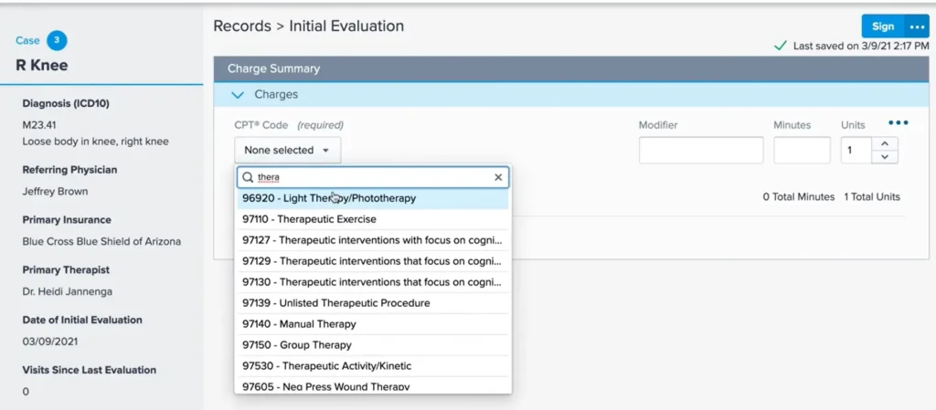Viewport: 936px width, 410px height.
Task: Click the Case link in sidebar
Action: coord(27,40)
